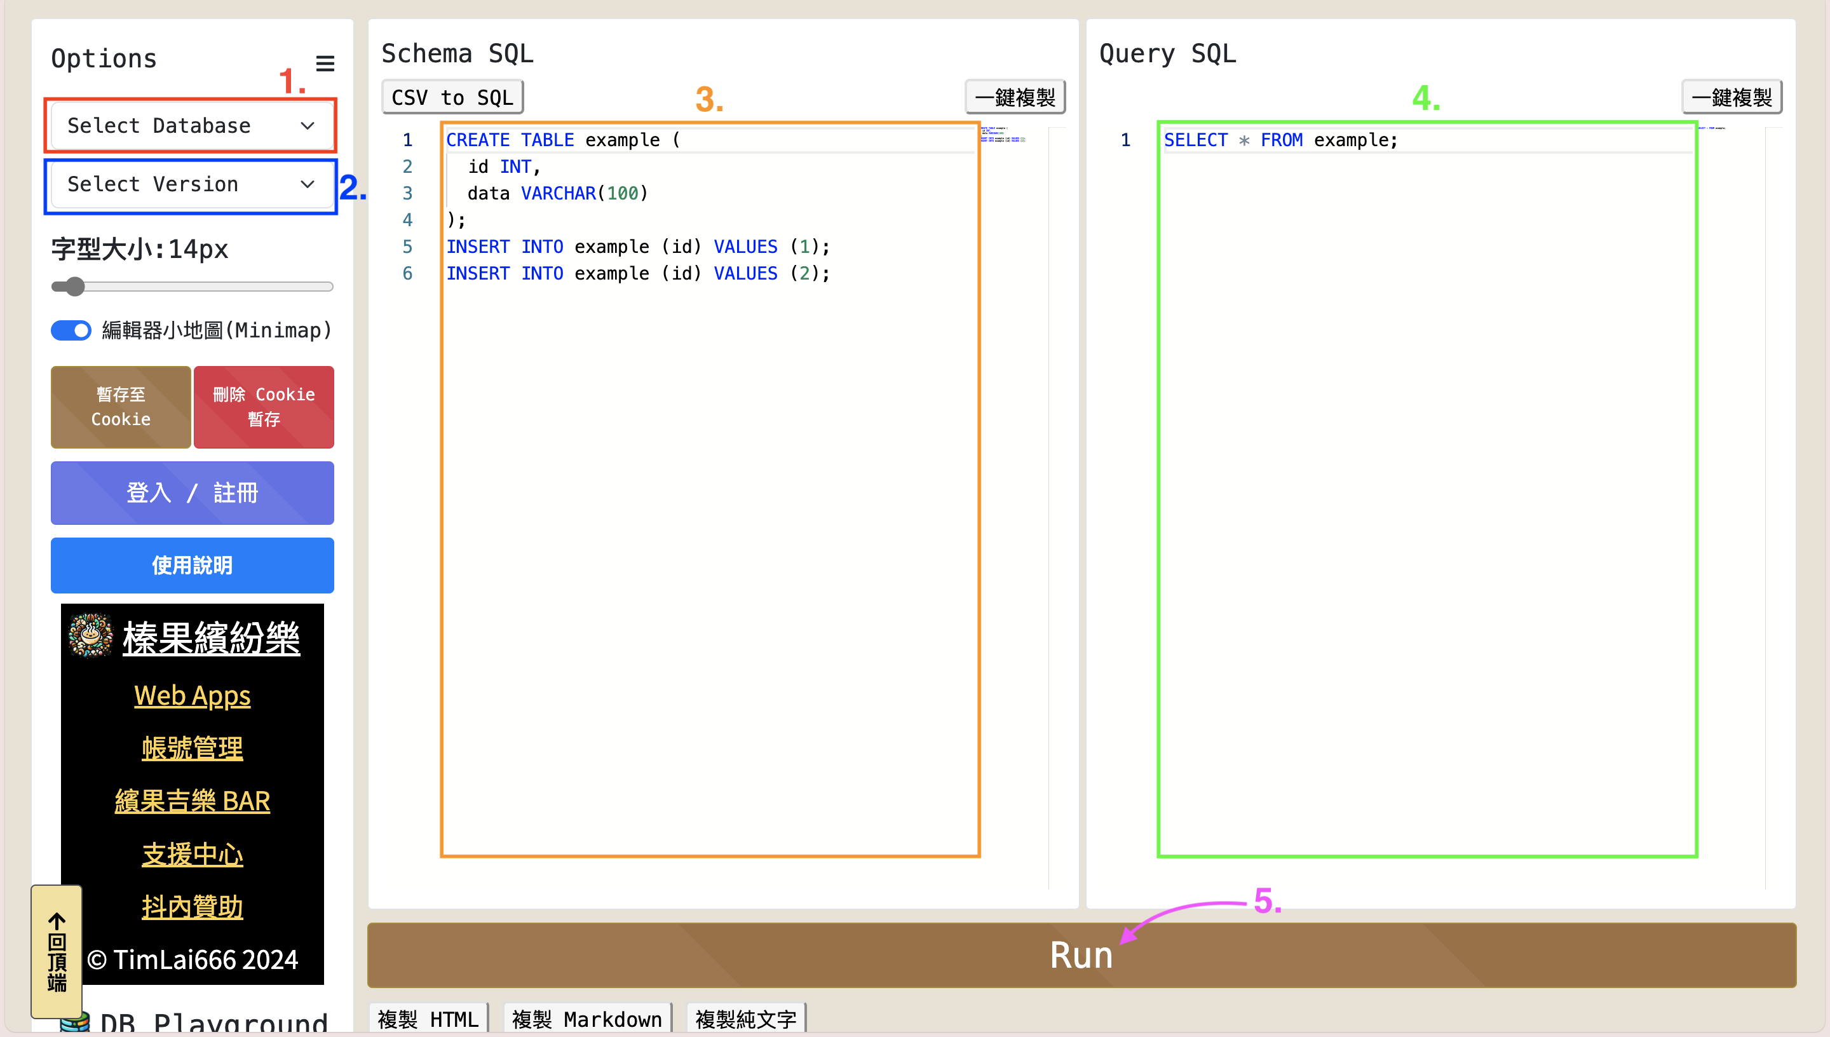Image resolution: width=1830 pixels, height=1037 pixels.
Task: Open the 登入 / 註冊 login button
Action: (x=193, y=493)
